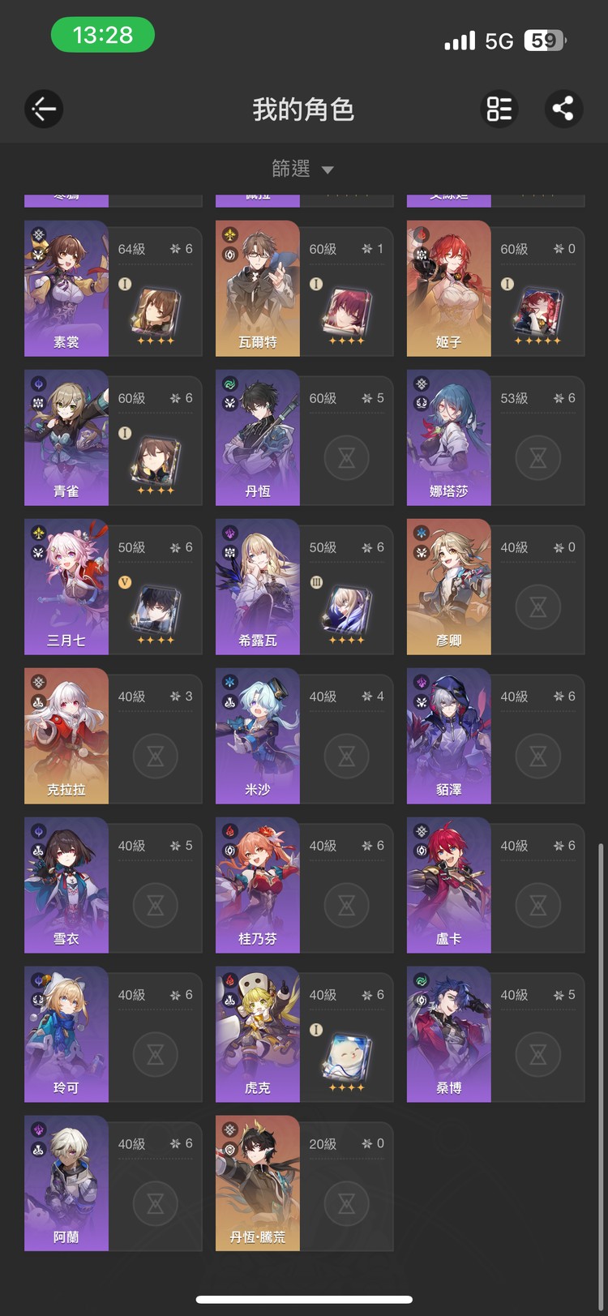The height and width of the screenshot is (1316, 608).
Task: Open 貊澤 character card
Action: coord(496,736)
